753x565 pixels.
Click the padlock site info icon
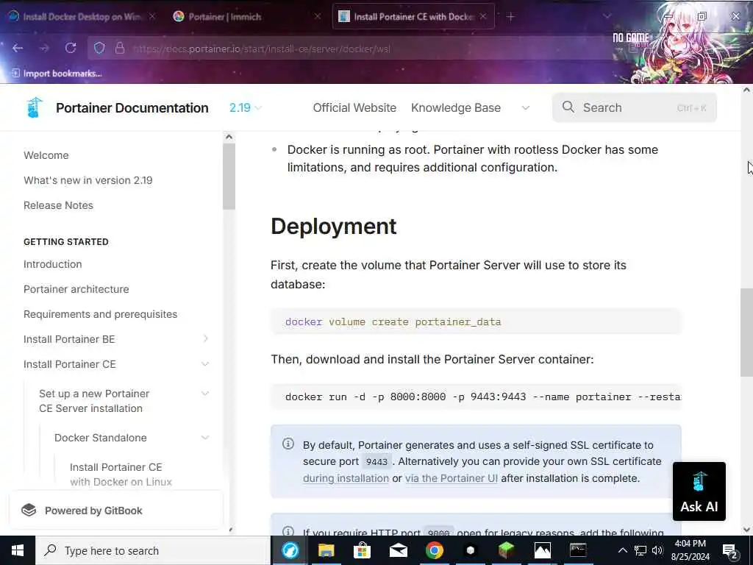tap(119, 48)
